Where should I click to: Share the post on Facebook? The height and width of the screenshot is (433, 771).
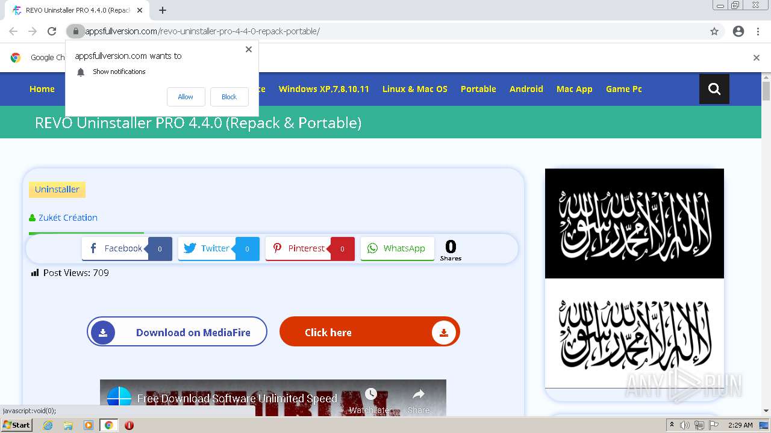click(x=126, y=248)
